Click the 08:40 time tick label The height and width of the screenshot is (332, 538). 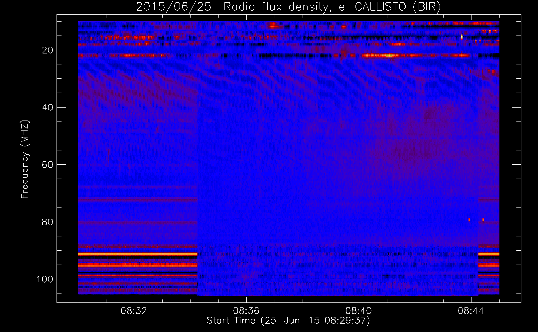pyautogui.click(x=359, y=311)
